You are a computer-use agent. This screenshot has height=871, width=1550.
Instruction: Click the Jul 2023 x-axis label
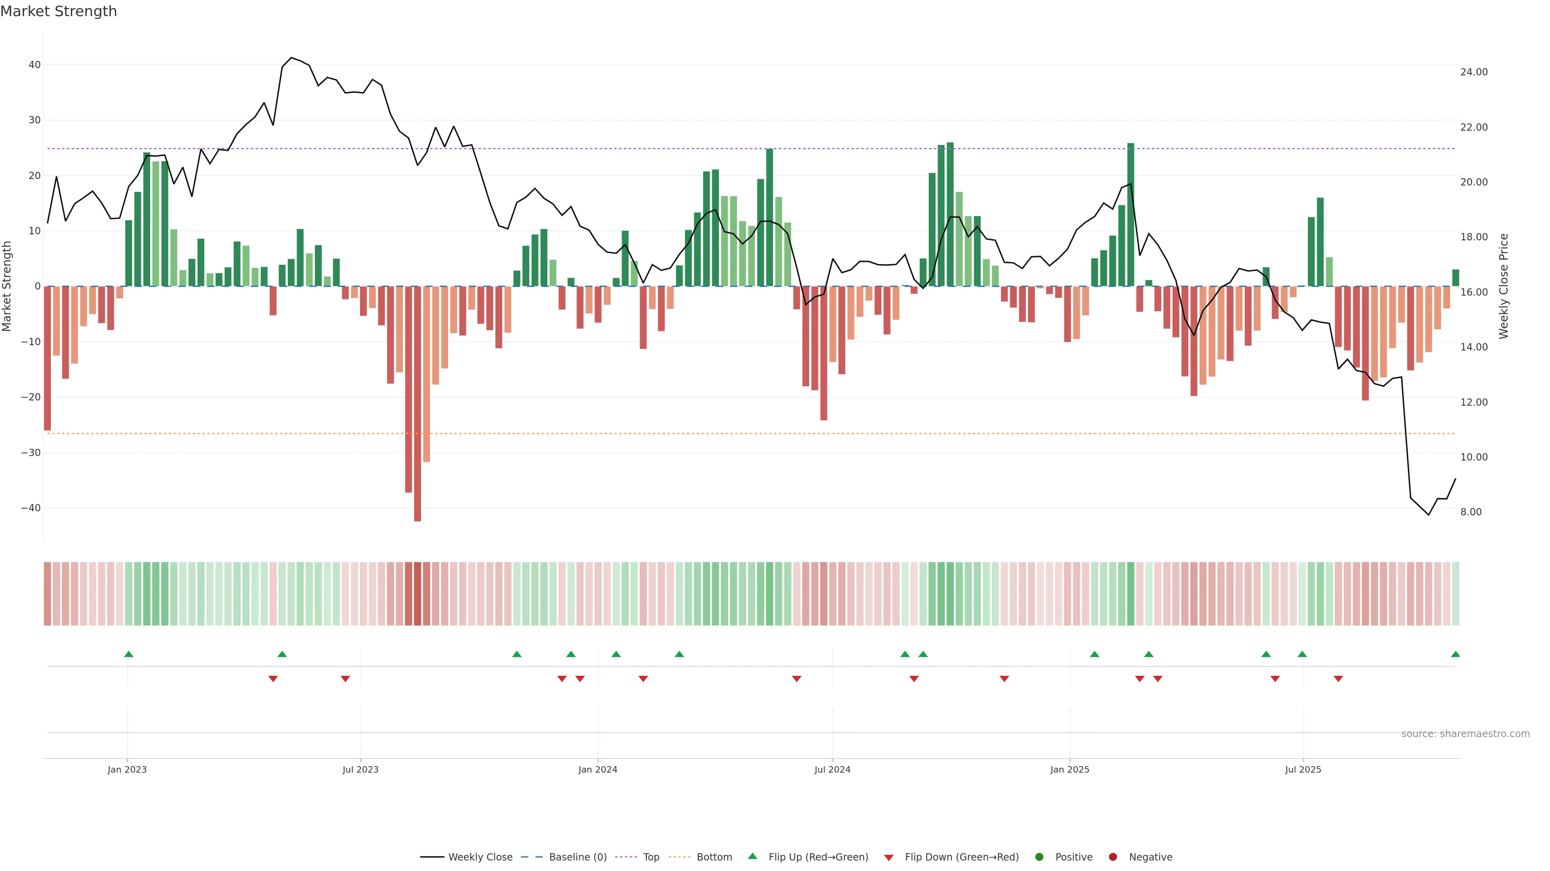click(360, 769)
